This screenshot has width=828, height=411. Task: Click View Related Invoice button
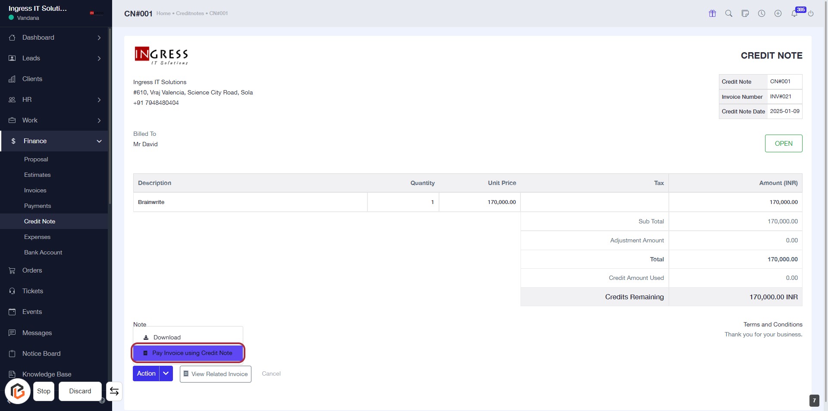pyautogui.click(x=215, y=374)
